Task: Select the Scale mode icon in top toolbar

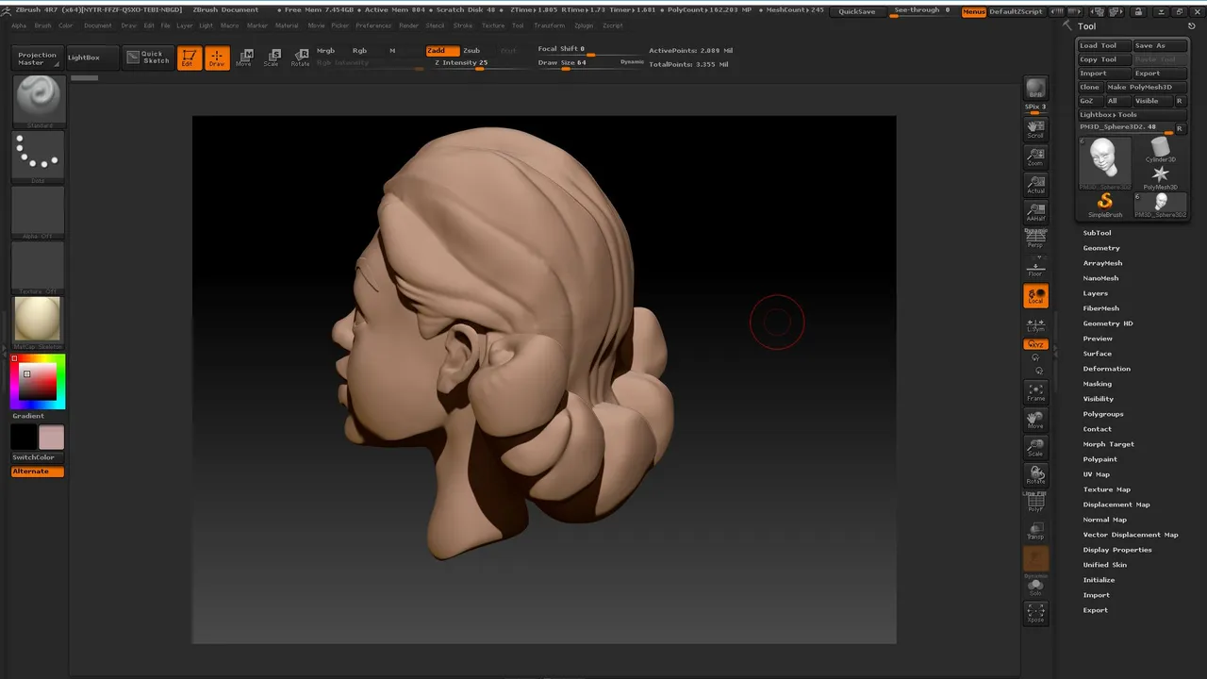Action: [272, 58]
